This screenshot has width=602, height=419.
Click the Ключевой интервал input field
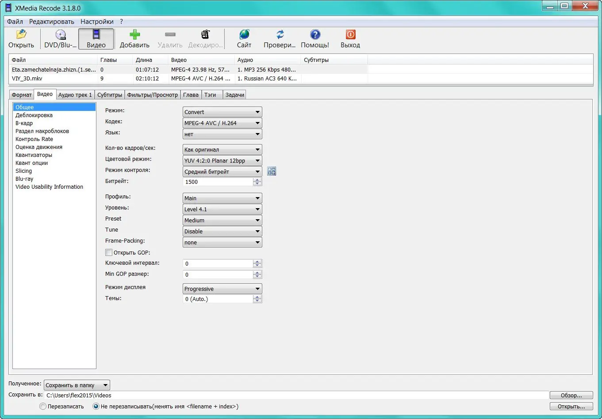pyautogui.click(x=218, y=263)
